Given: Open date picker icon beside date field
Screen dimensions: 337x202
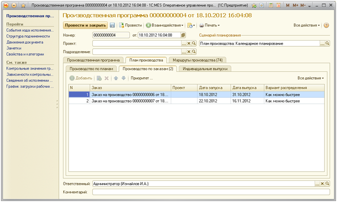Looking at the screenshot, I should click(x=183, y=35).
